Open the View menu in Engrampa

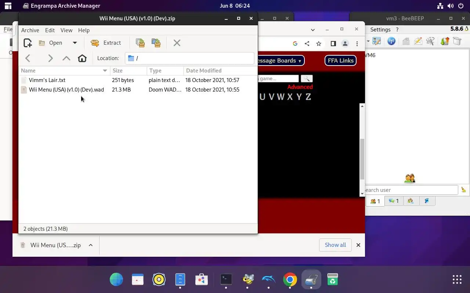tap(66, 30)
